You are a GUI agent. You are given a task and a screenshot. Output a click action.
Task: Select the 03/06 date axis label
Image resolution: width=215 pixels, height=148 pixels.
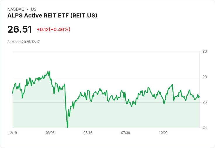pos(50,133)
